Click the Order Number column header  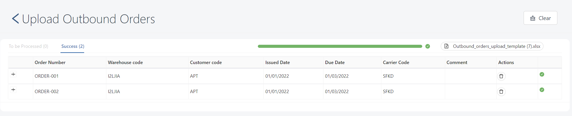click(x=50, y=63)
